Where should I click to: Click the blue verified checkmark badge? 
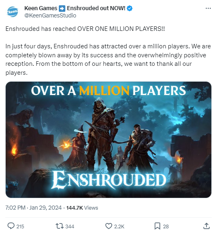(129, 9)
